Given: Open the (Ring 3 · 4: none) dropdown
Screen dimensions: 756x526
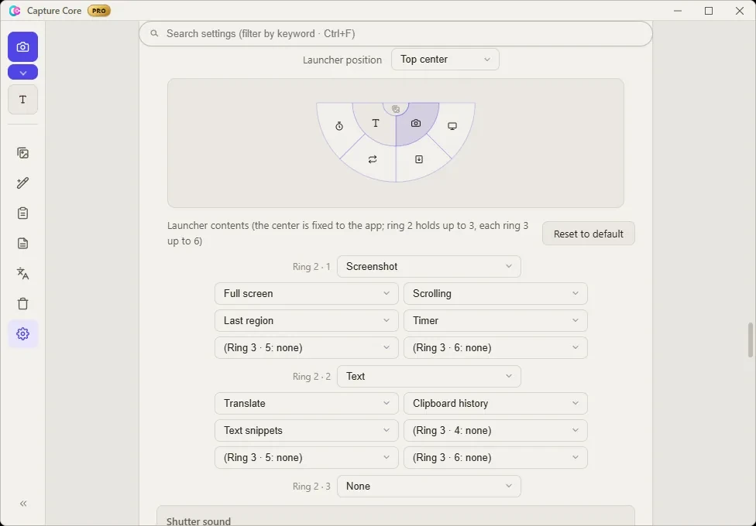Looking at the screenshot, I should [495, 430].
